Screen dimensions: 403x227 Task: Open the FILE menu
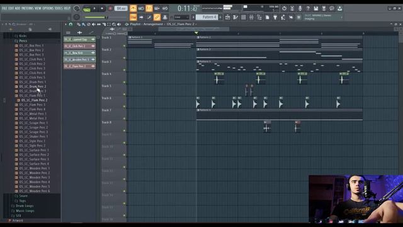pyautogui.click(x=4, y=8)
